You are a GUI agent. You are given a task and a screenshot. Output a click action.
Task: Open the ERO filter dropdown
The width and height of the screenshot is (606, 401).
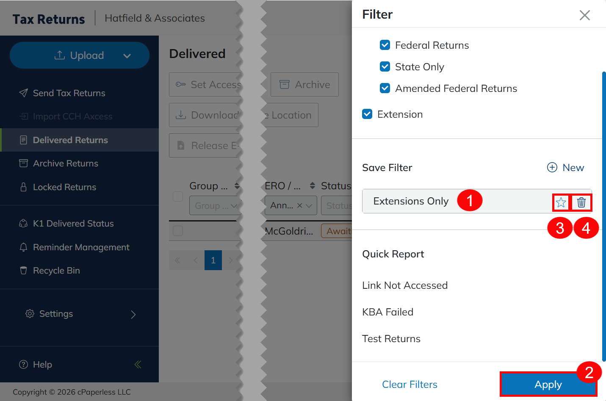tap(309, 206)
